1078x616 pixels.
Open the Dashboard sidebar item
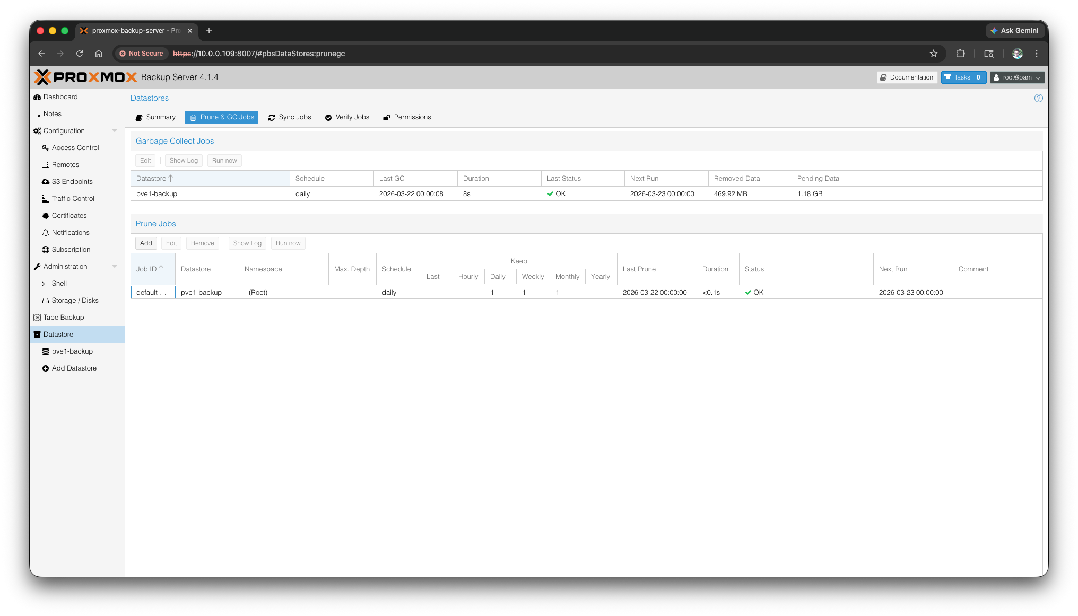[x=60, y=97]
